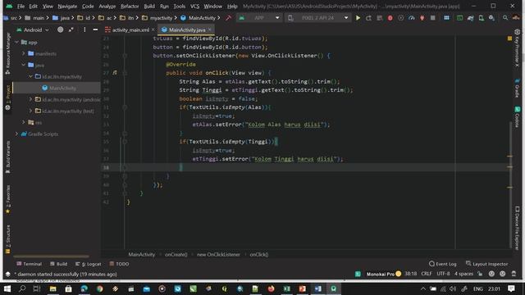Stop the app with gray square icon
Viewport: 525px width, 295px height.
(433, 18)
